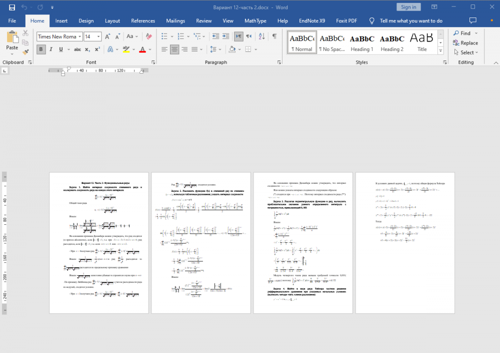This screenshot has width=500, height=353.
Task: Expand the underline style arrow
Action: 68,50
